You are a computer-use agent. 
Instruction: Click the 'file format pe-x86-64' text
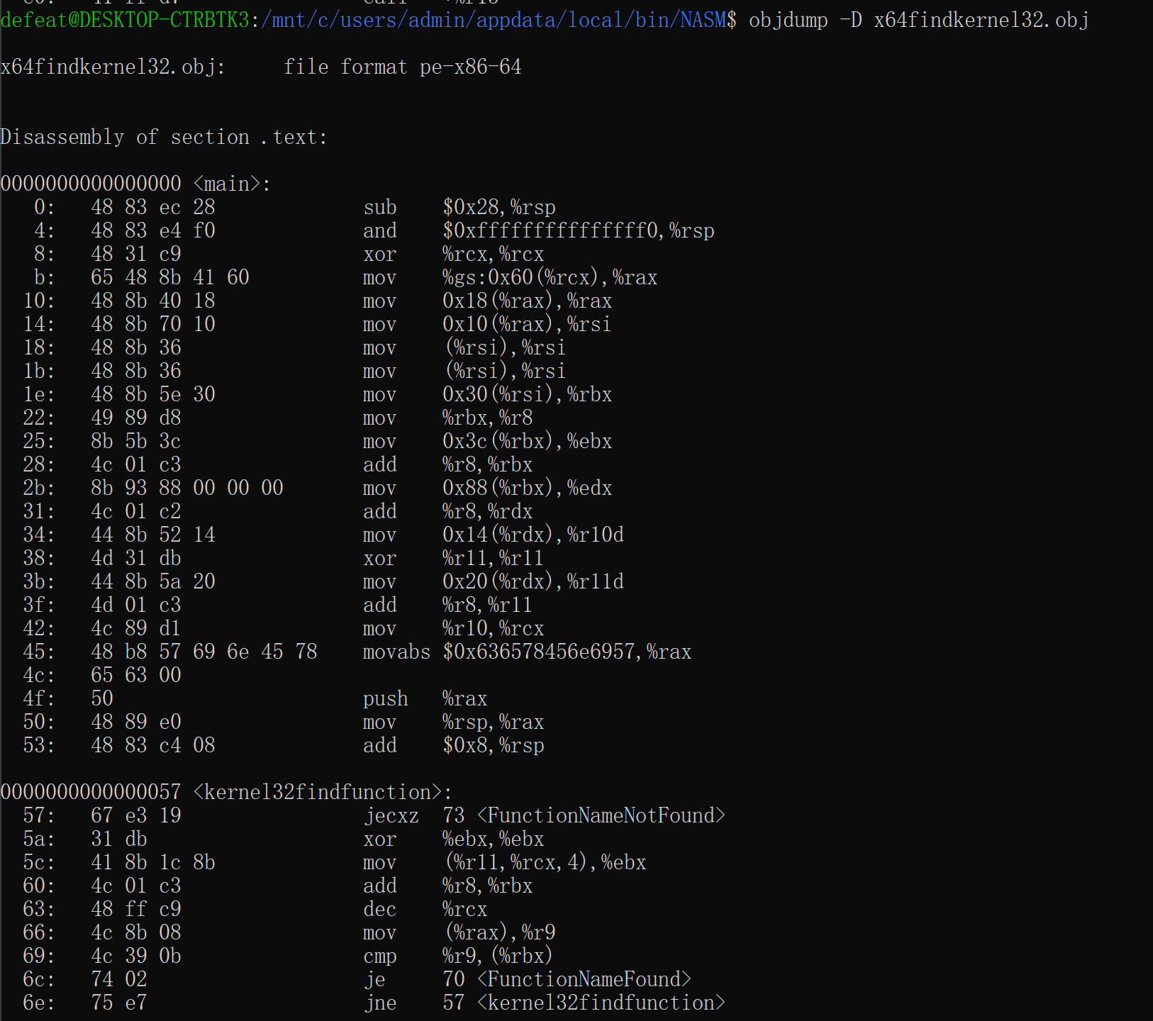[x=402, y=67]
